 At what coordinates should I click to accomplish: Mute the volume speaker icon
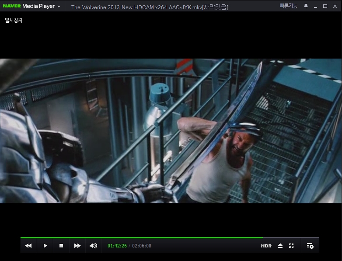(93, 246)
